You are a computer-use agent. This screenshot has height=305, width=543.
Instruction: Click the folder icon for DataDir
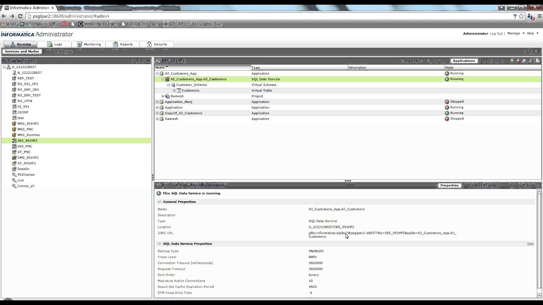pos(14,169)
